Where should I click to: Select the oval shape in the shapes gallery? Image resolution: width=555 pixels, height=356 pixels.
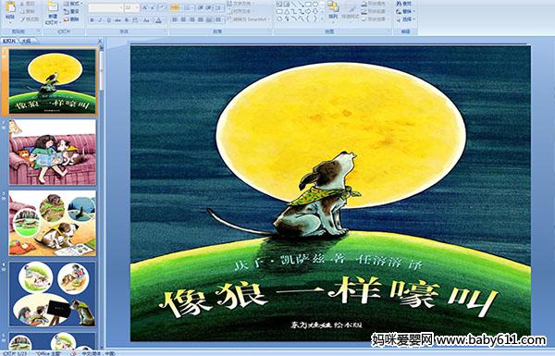[315, 5]
